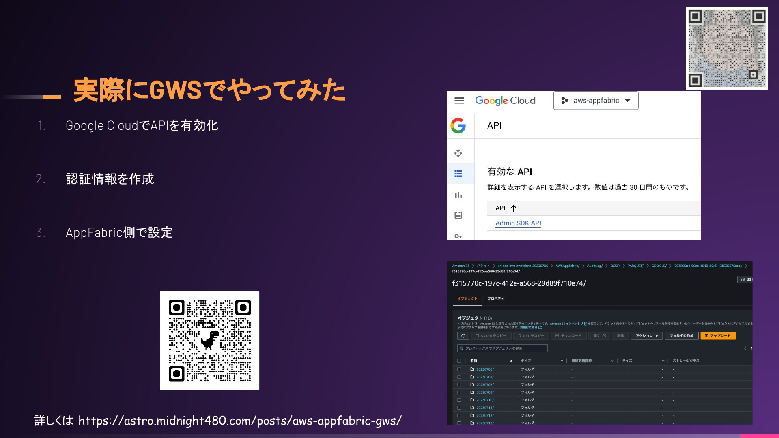Image resolution: width=779 pixels, height=438 pixels.
Task: Open the Amazon S3 インベントリ link
Action: pyautogui.click(x=568, y=324)
